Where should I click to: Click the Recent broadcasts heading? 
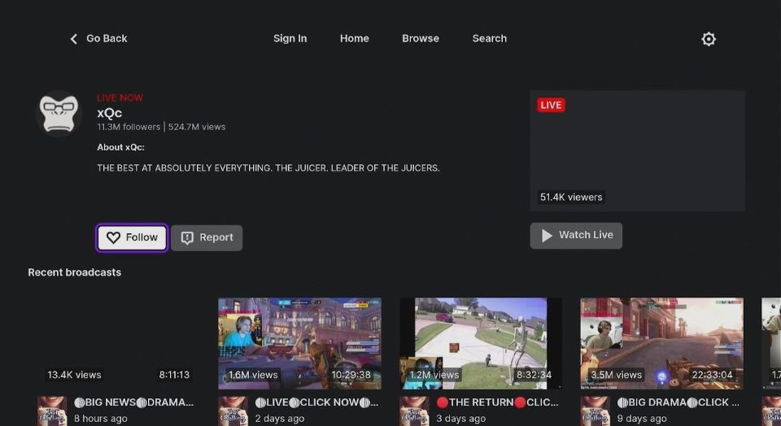pos(75,272)
